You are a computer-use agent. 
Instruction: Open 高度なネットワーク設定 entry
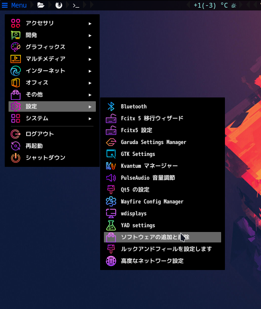pos(162,261)
